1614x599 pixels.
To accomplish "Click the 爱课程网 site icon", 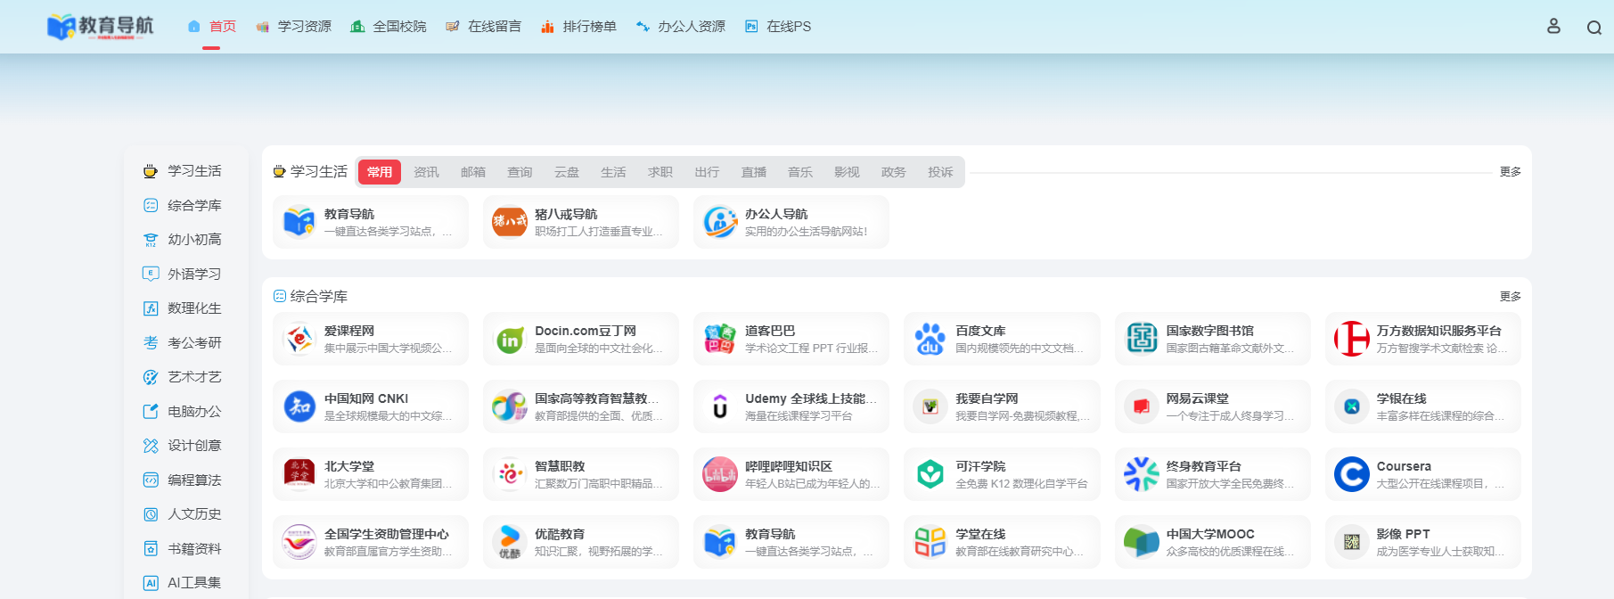I will [x=299, y=339].
